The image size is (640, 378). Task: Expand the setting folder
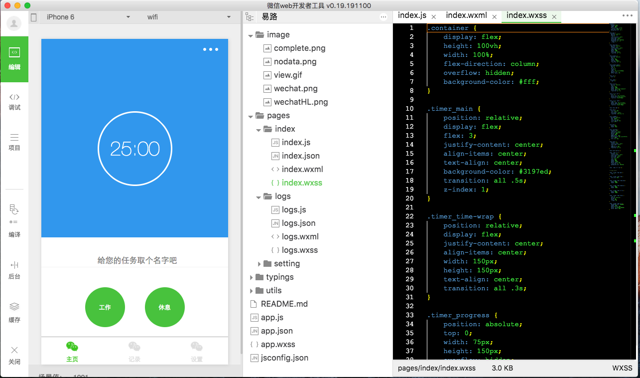pos(259,264)
